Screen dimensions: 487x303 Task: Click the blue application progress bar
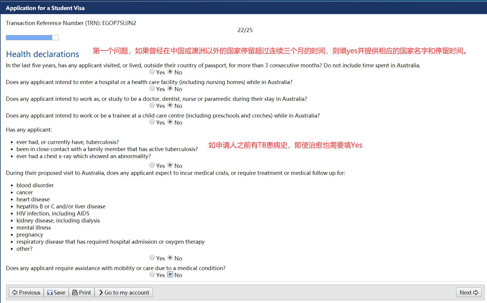coord(32,38)
